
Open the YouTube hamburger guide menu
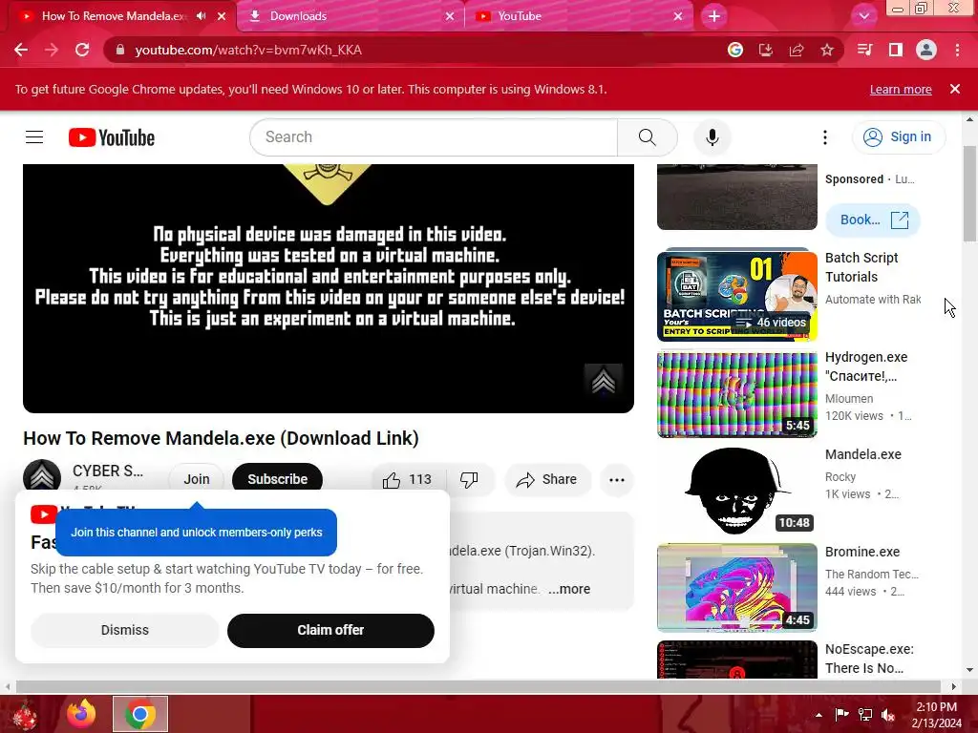34,137
